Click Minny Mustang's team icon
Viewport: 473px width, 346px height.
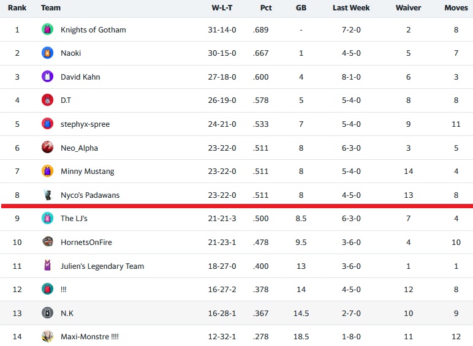tap(47, 171)
